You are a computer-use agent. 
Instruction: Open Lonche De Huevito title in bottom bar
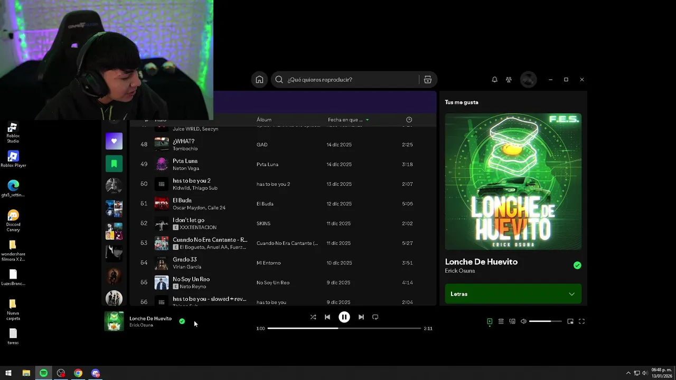point(151,319)
